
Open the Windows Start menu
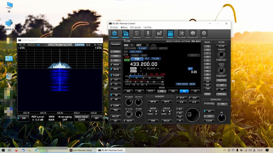(x=3, y=150)
